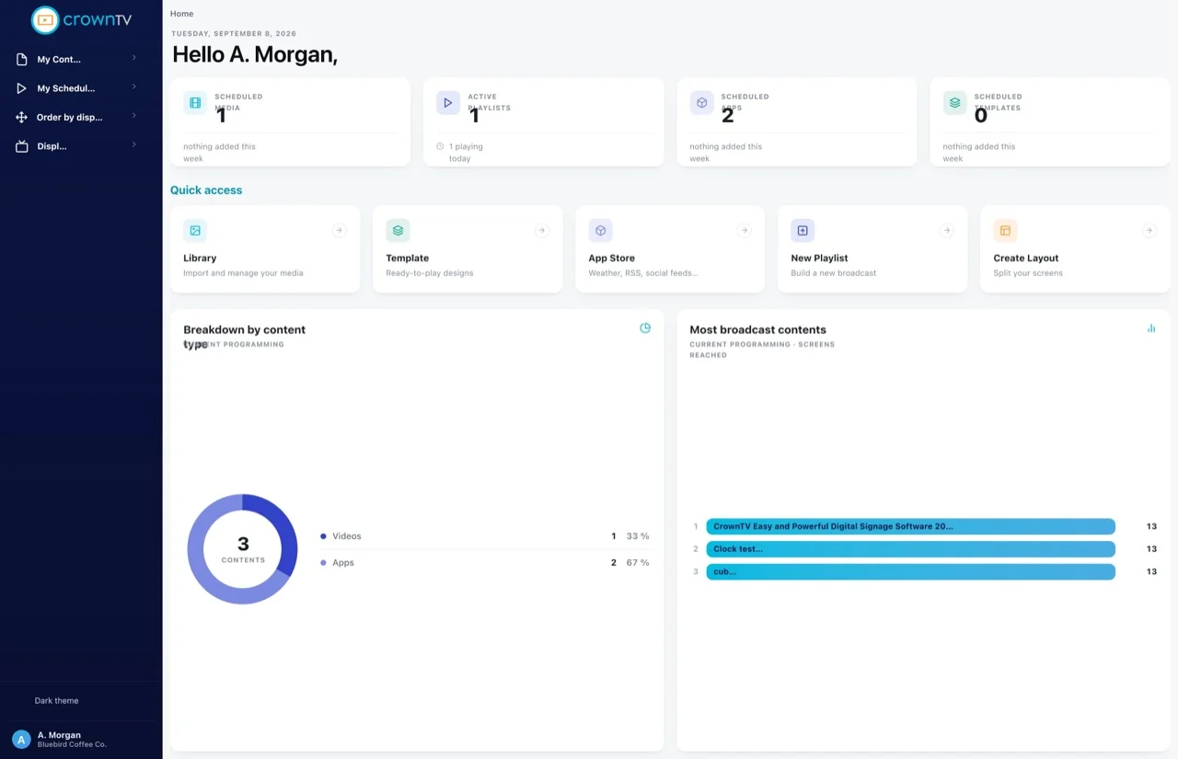Go to the Home breadcrumb
1178x759 pixels.
pos(182,14)
